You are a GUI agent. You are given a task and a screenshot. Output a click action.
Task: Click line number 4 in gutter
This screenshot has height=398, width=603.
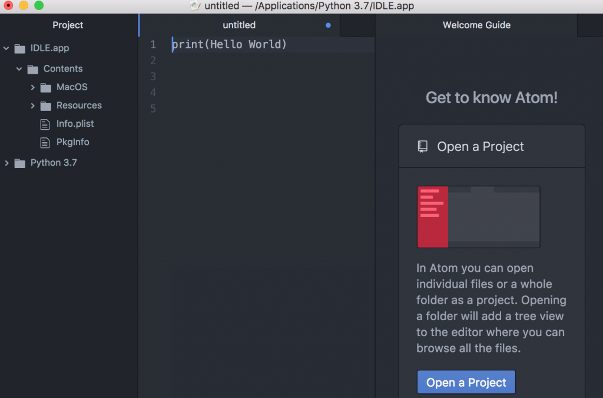153,93
